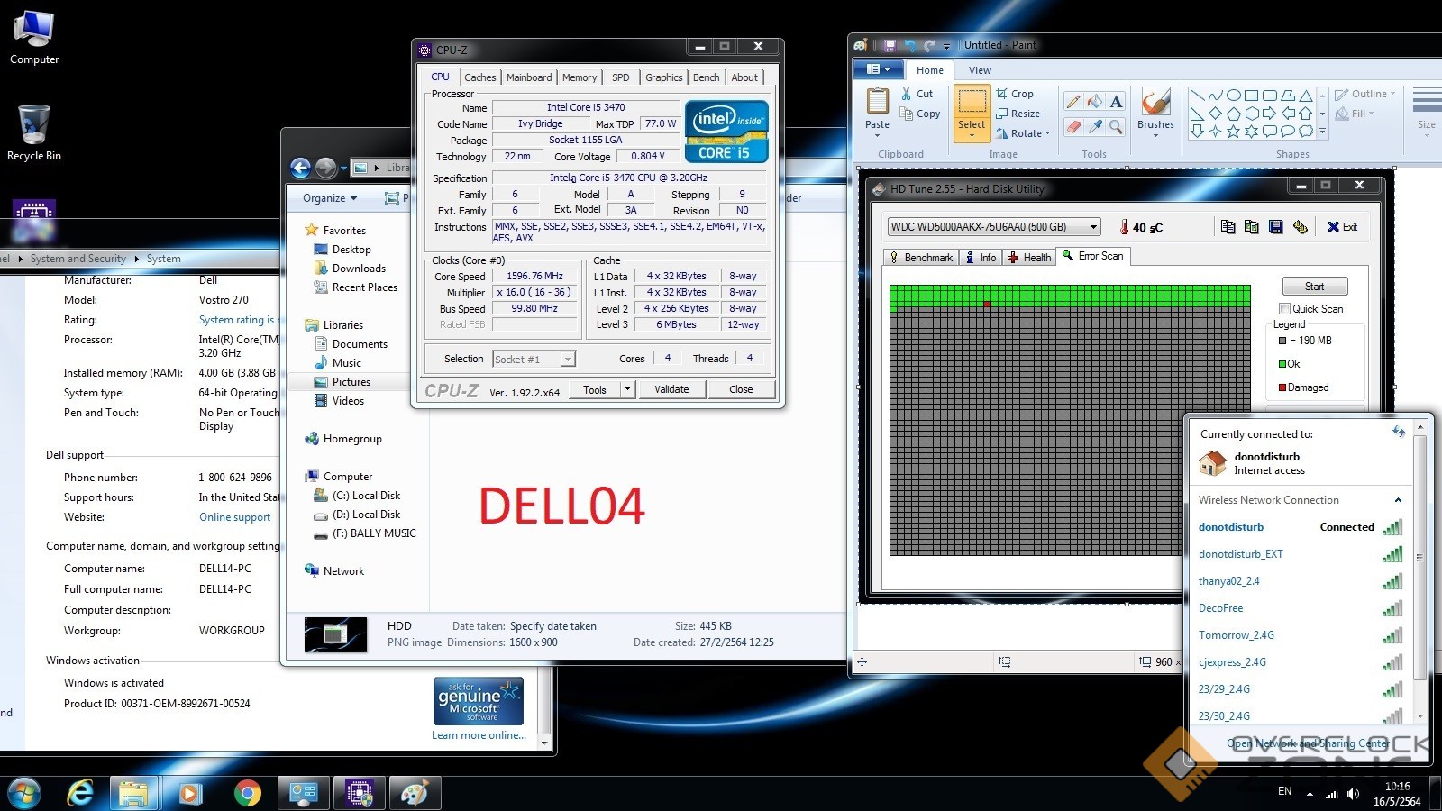This screenshot has width=1442, height=811.
Task: Select the Pencil tool in Paint
Action: coord(1072,102)
